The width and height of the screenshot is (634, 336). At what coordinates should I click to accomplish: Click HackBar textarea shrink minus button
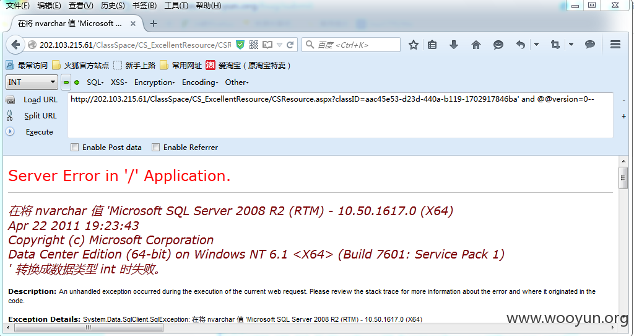click(623, 100)
